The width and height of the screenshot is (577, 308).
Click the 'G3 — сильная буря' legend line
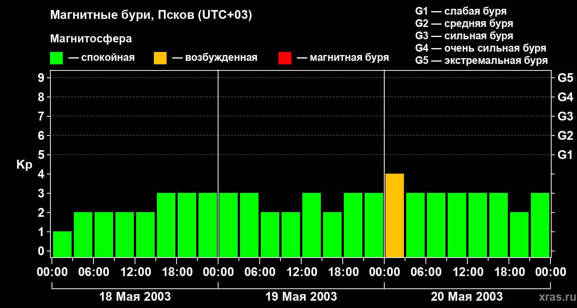click(464, 36)
